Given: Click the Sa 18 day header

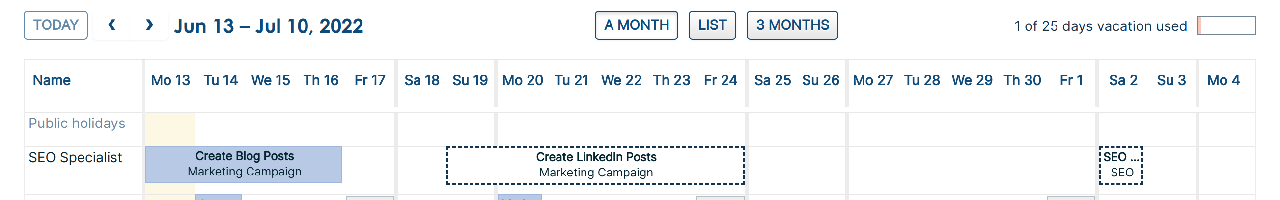Looking at the screenshot, I should [422, 80].
